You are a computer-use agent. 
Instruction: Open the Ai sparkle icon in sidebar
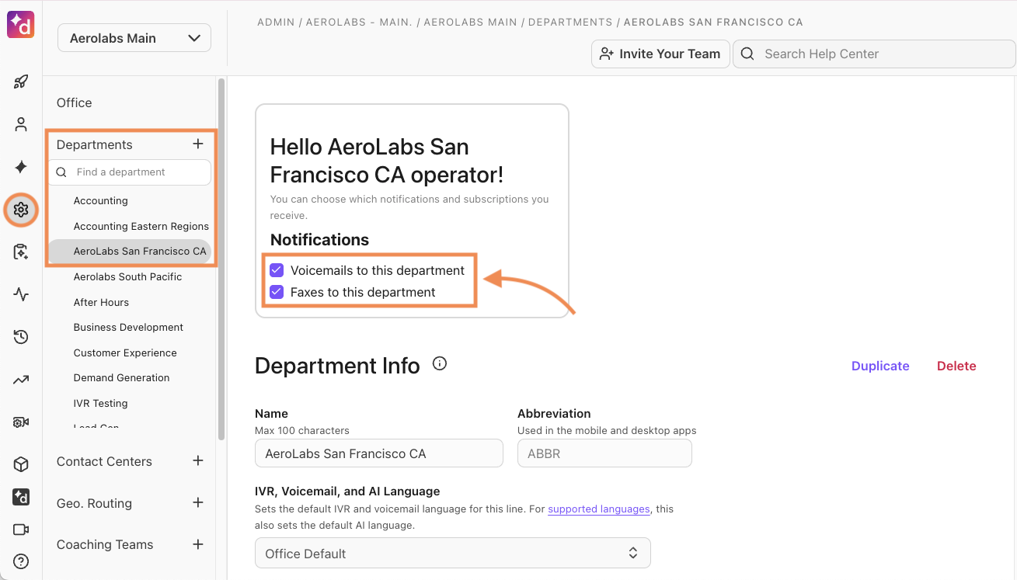tap(20, 167)
